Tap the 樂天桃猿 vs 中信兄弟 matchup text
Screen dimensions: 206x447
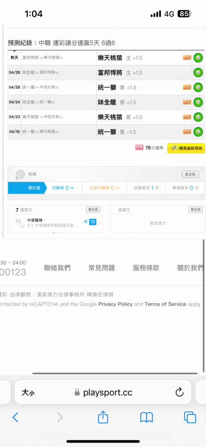42,117
